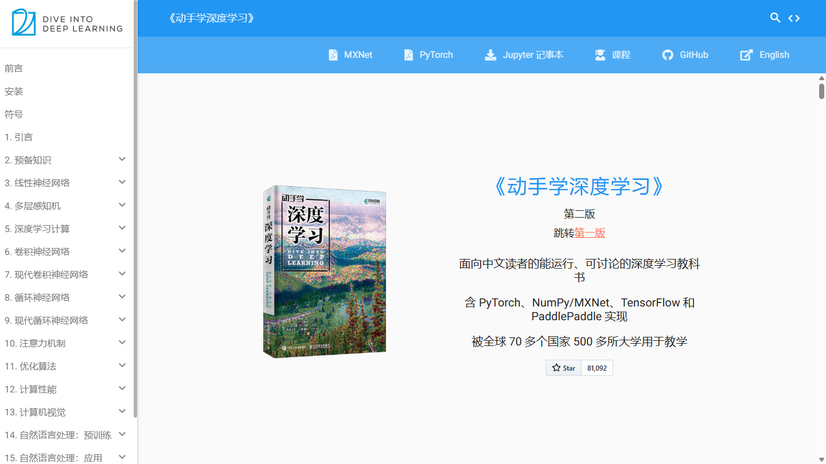
Task: Open the 符号 sidebar entry
Action: (x=14, y=115)
